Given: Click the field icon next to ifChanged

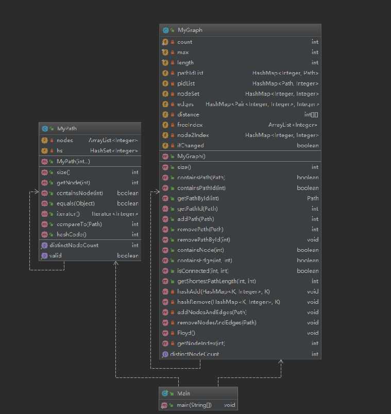Looking at the screenshot, I should pyautogui.click(x=165, y=146).
